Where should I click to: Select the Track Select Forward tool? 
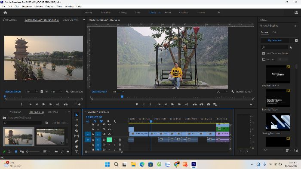coord(77,120)
